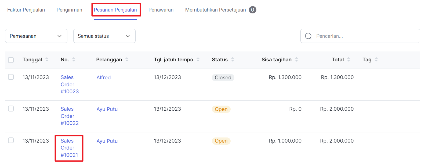Image resolution: width=425 pixels, height=164 pixels.
Task: Open customer Alfred link
Action: [104, 77]
